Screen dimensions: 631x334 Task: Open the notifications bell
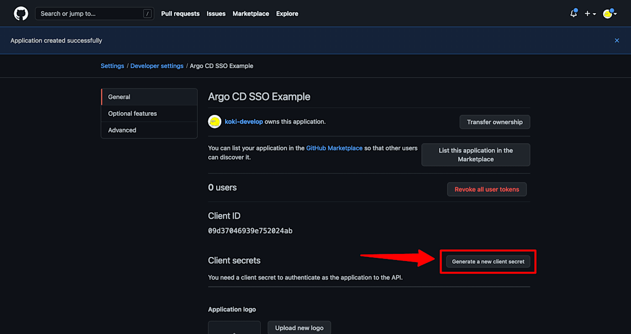[574, 14]
